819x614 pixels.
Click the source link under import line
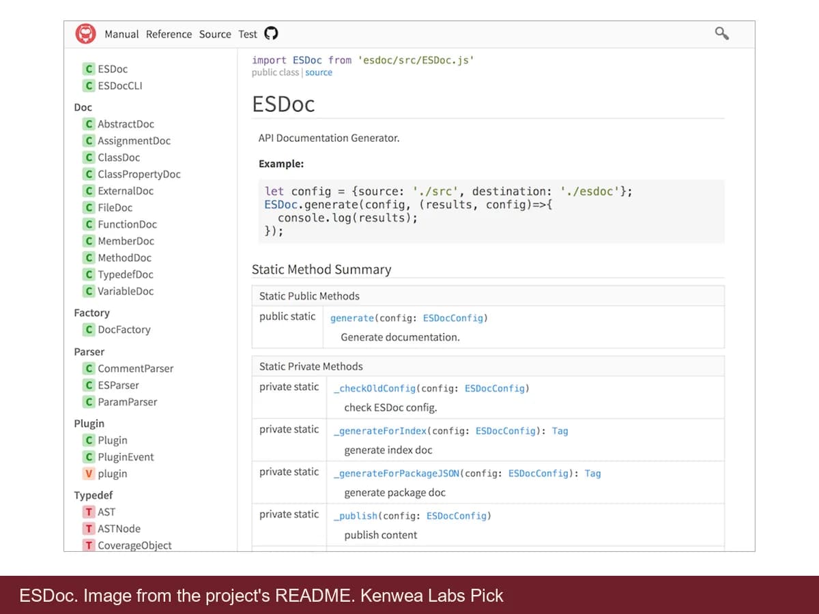(x=319, y=72)
